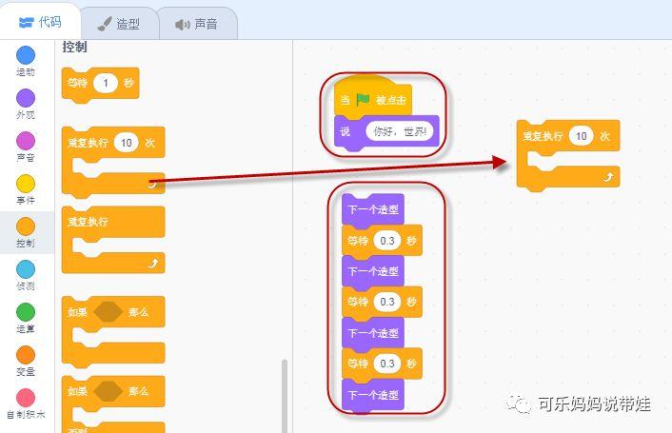
Task: Switch to the 代码 (Code) tab
Action: click(40, 22)
